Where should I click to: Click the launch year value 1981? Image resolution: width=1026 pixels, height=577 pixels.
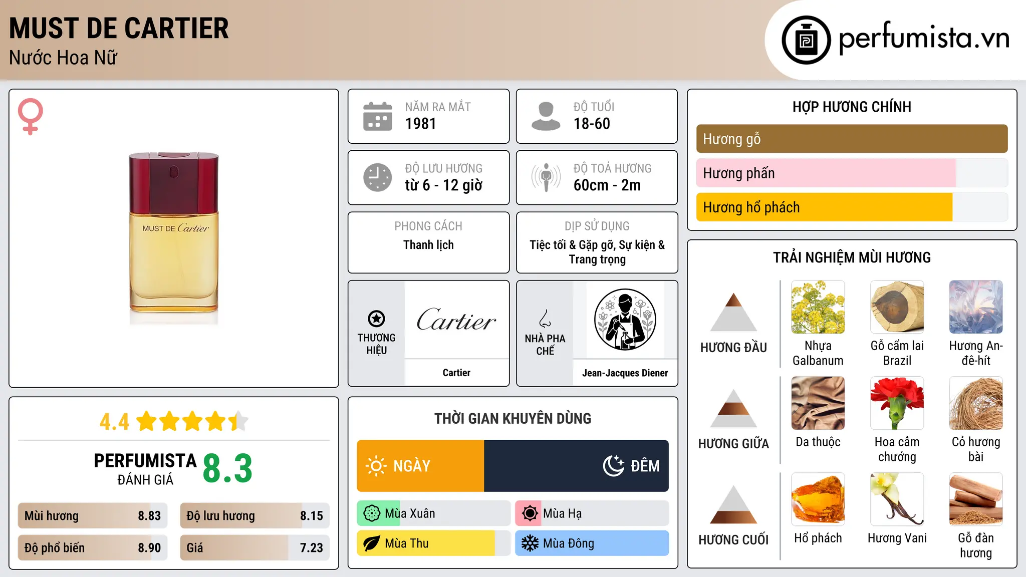(421, 124)
